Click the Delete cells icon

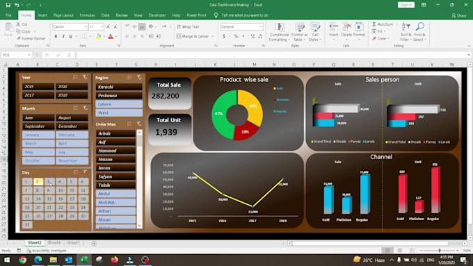[346, 27]
